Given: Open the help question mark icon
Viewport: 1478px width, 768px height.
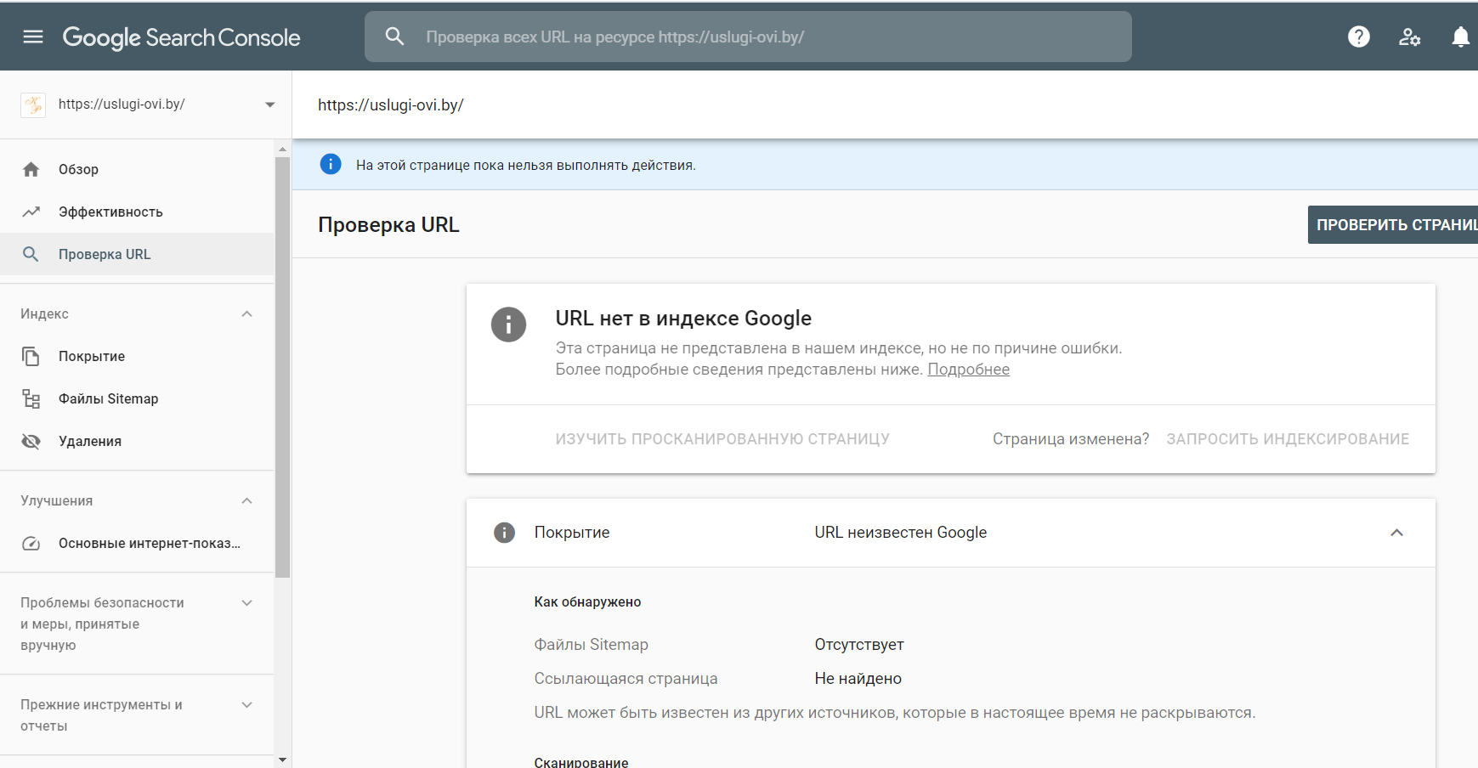Looking at the screenshot, I should tap(1359, 37).
